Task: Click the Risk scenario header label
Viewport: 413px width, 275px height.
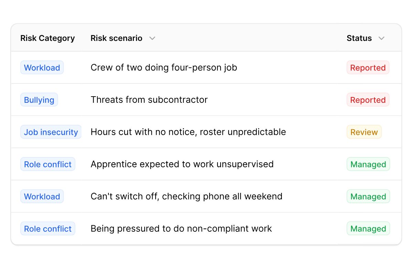Action: coord(116,38)
